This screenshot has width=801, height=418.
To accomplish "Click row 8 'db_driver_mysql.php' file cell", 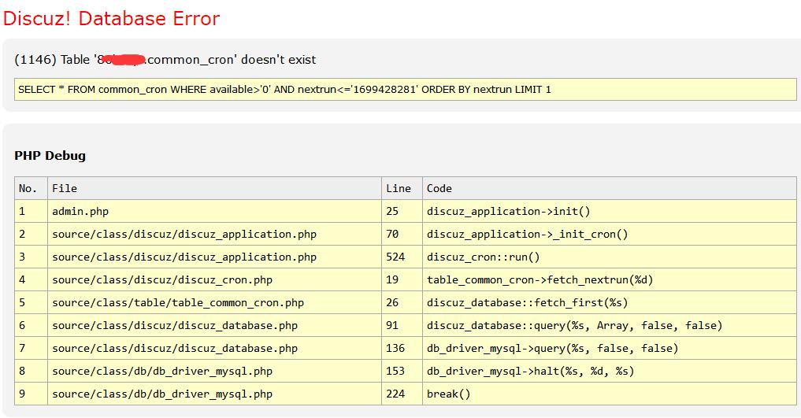I will click(x=214, y=371).
